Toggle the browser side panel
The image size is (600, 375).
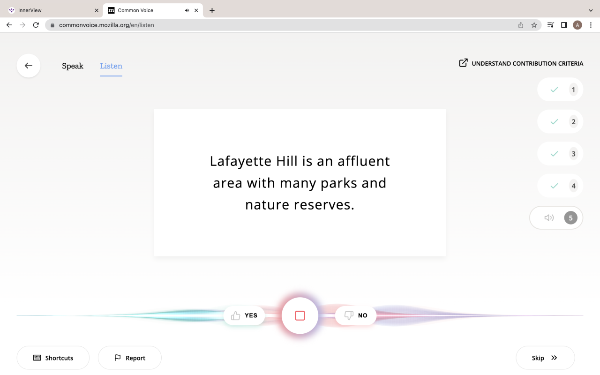(564, 25)
